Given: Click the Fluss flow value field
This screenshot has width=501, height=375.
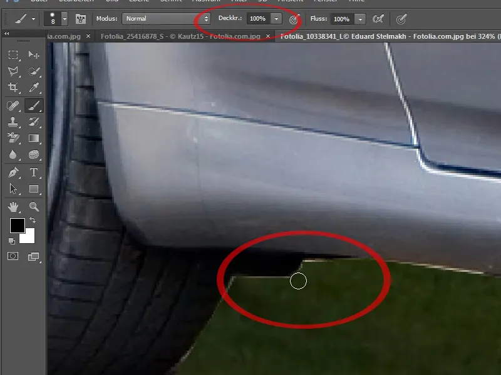Looking at the screenshot, I should pyautogui.click(x=342, y=19).
